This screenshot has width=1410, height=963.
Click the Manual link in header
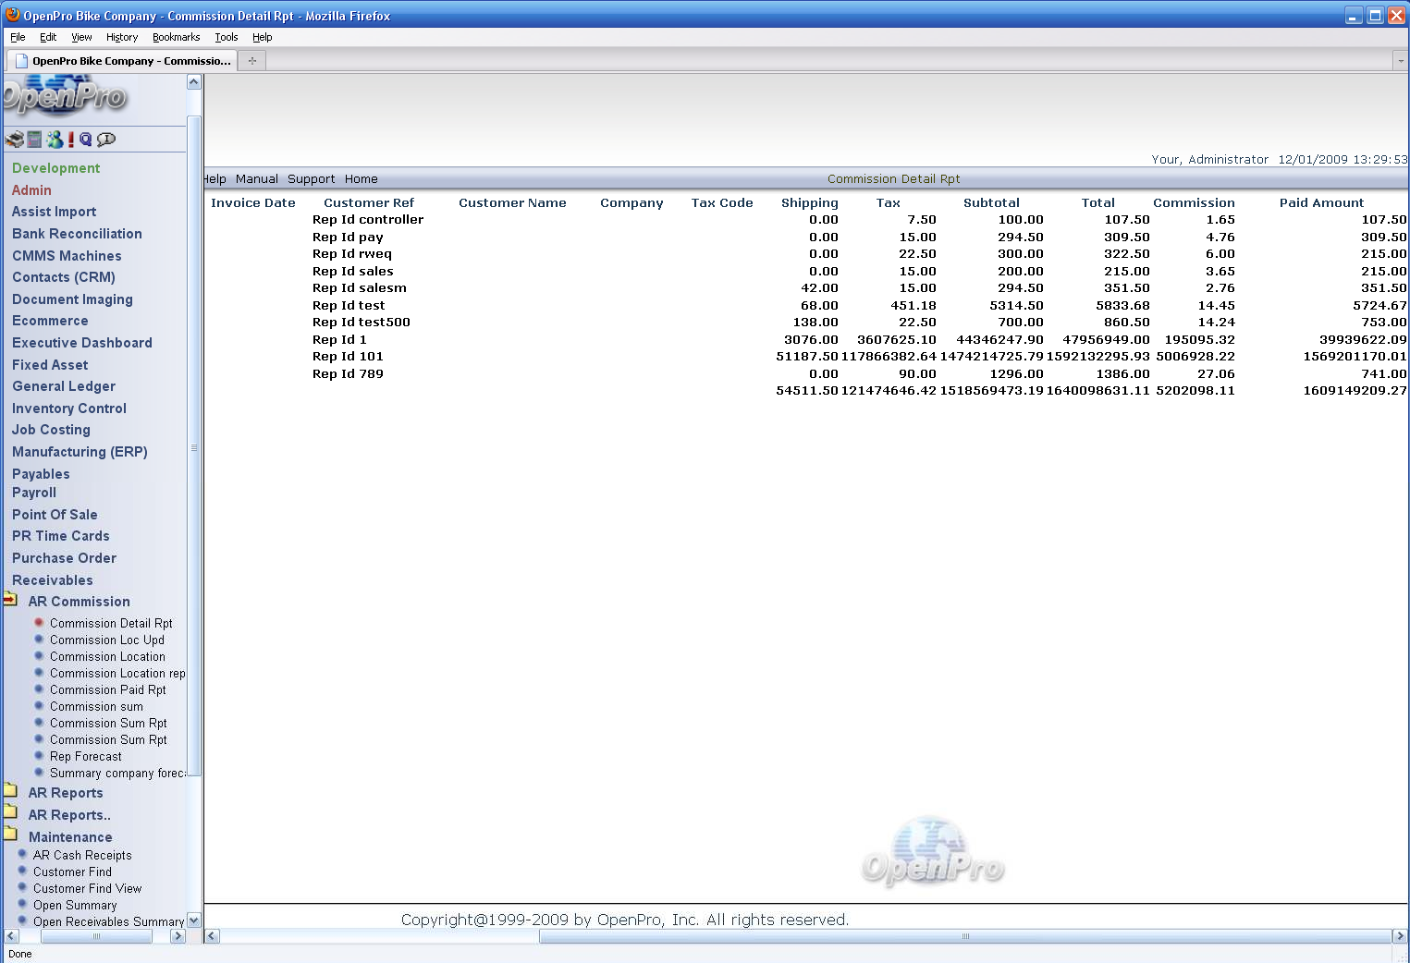pyautogui.click(x=256, y=179)
